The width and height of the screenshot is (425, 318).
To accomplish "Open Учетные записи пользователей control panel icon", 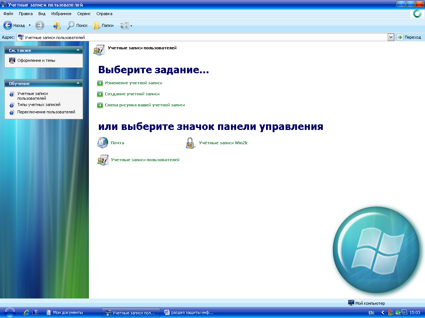I will (103, 160).
